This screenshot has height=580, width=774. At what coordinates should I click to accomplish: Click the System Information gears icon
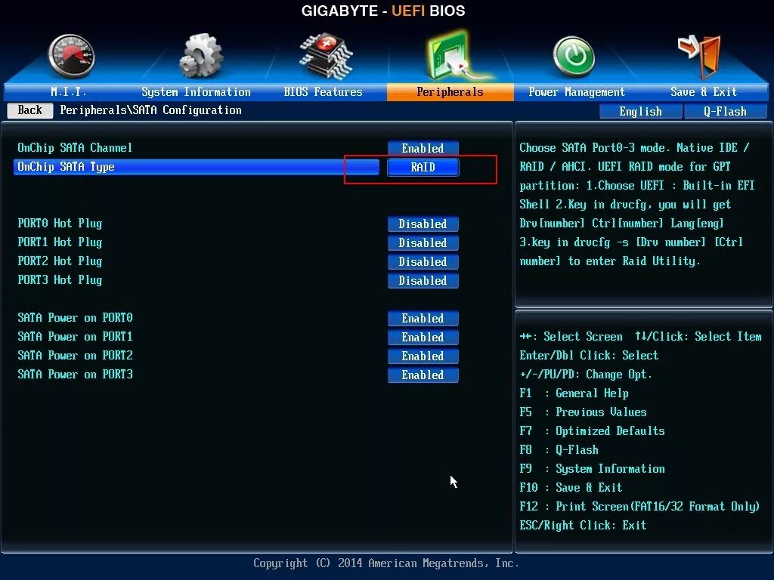coord(200,55)
